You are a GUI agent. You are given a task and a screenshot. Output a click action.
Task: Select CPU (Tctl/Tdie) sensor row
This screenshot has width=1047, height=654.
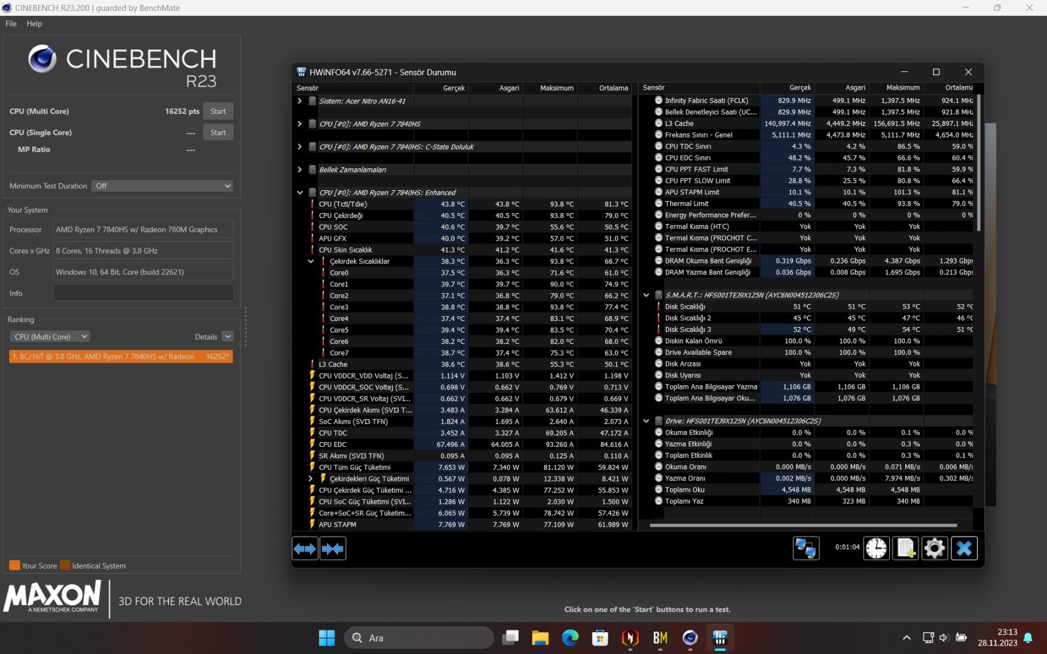[x=462, y=204]
